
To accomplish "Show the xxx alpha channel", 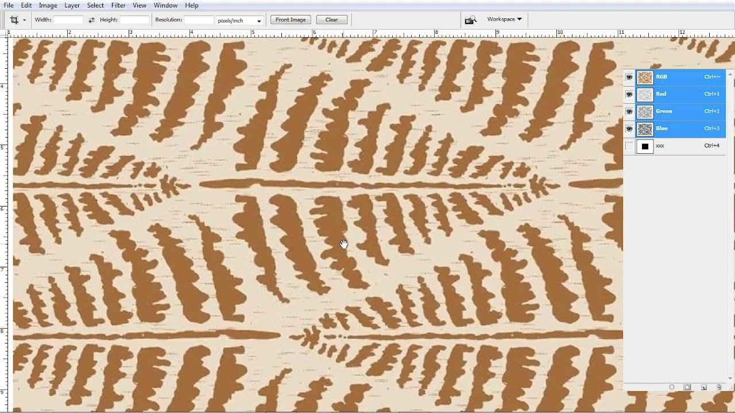I will 629,146.
